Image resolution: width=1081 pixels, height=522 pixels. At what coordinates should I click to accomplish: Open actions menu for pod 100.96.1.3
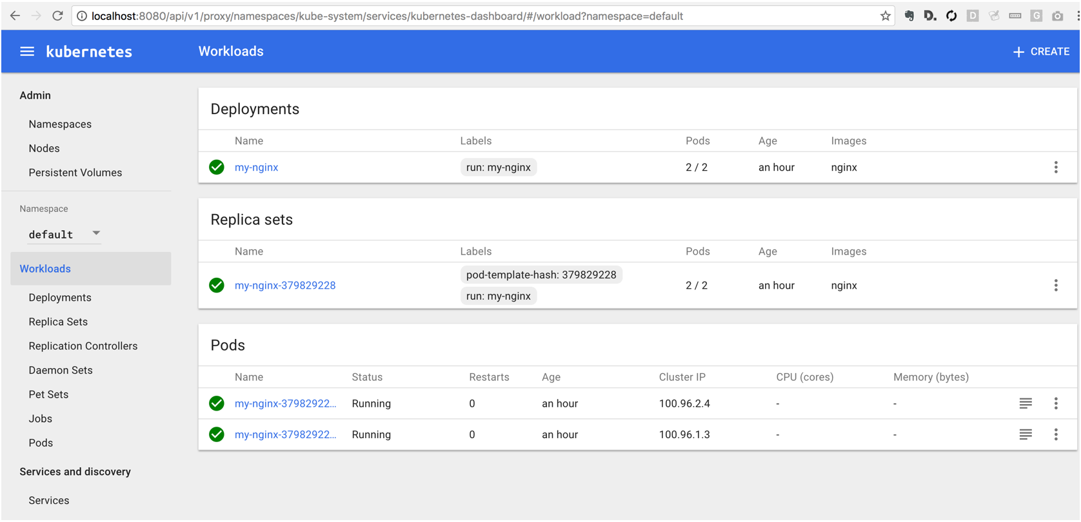[x=1056, y=434]
